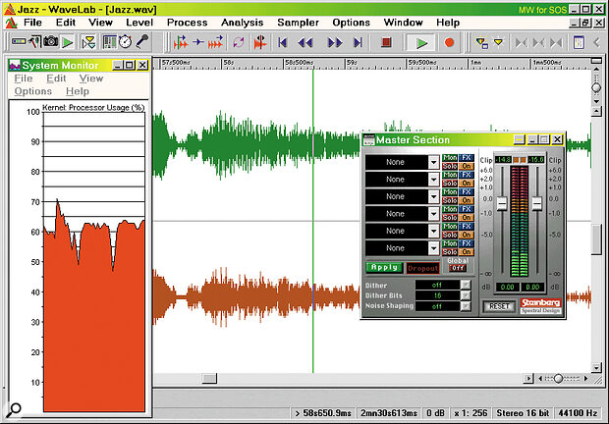This screenshot has width=609, height=424.
Task: Toggle FX on sixth effect slot
Action: [466, 243]
